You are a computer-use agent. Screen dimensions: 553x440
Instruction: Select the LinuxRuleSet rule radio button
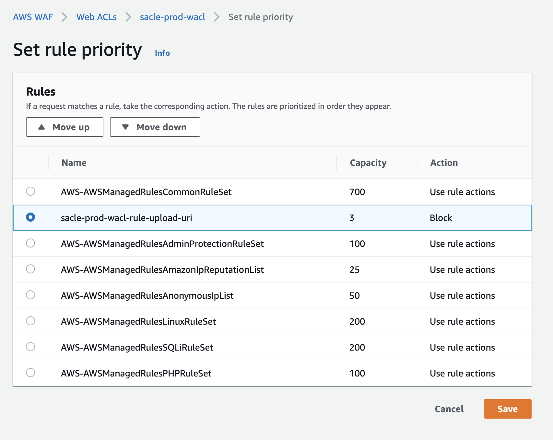pyautogui.click(x=30, y=321)
